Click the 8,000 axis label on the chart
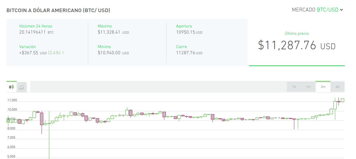The width and height of the screenshot is (356, 159). (11, 128)
